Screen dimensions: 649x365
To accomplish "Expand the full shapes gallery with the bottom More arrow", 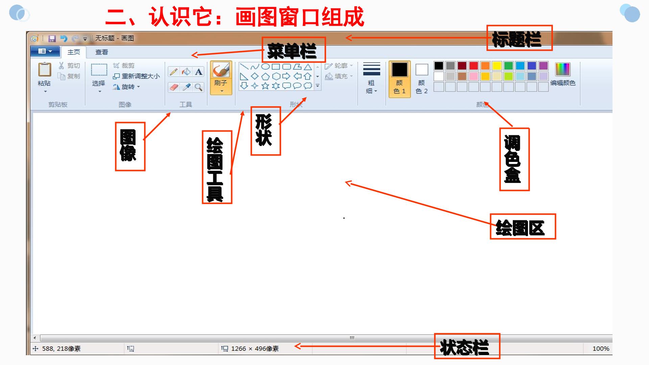I will [317, 86].
